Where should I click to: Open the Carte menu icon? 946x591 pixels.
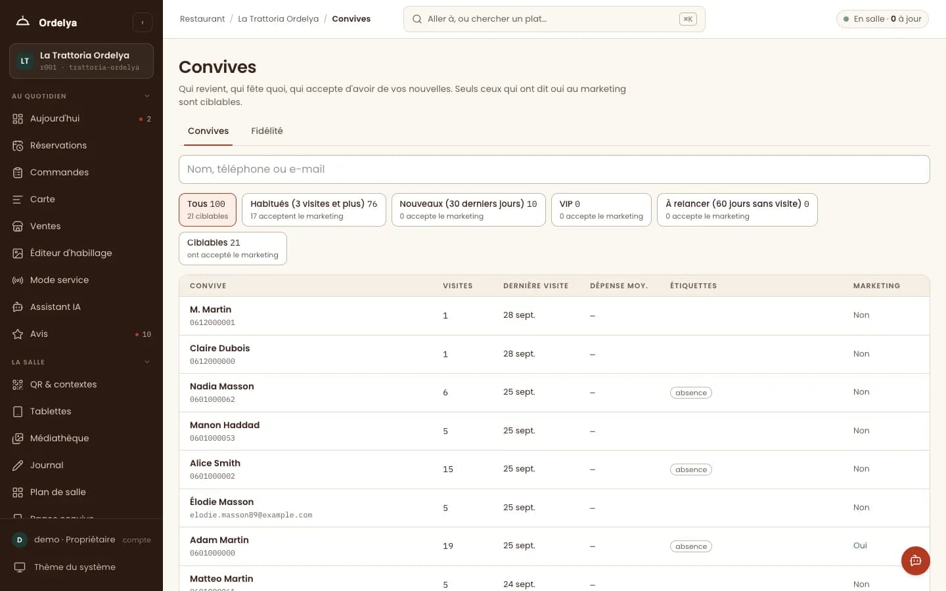coord(18,200)
